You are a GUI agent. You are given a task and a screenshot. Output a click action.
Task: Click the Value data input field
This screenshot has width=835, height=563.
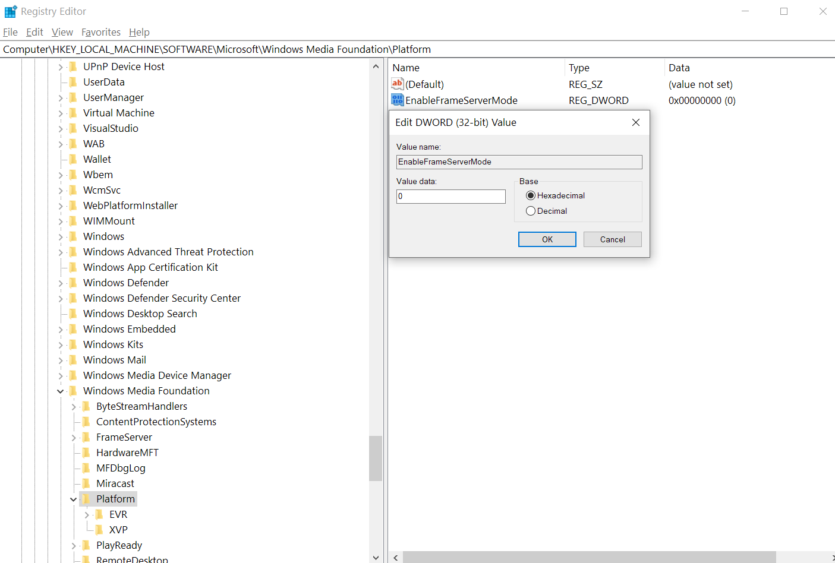click(x=450, y=197)
